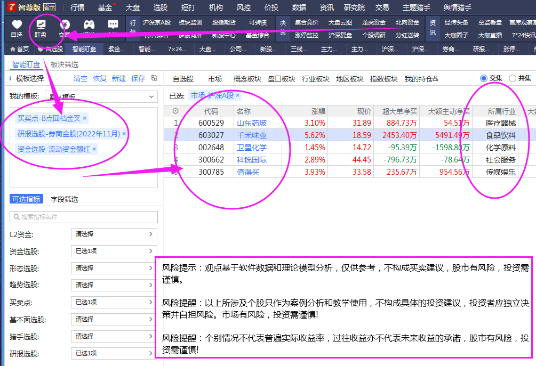This screenshot has width=536, height=366.
Task: Switch to the 紫金... page tab
Action: tap(117, 49)
